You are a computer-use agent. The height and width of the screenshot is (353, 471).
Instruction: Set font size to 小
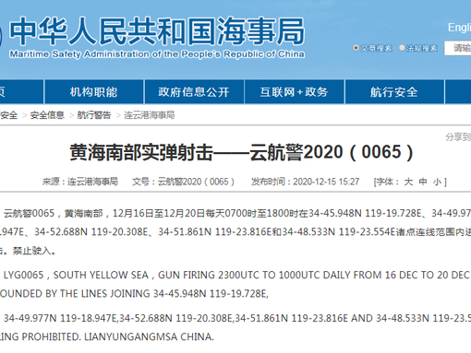tap(437, 182)
